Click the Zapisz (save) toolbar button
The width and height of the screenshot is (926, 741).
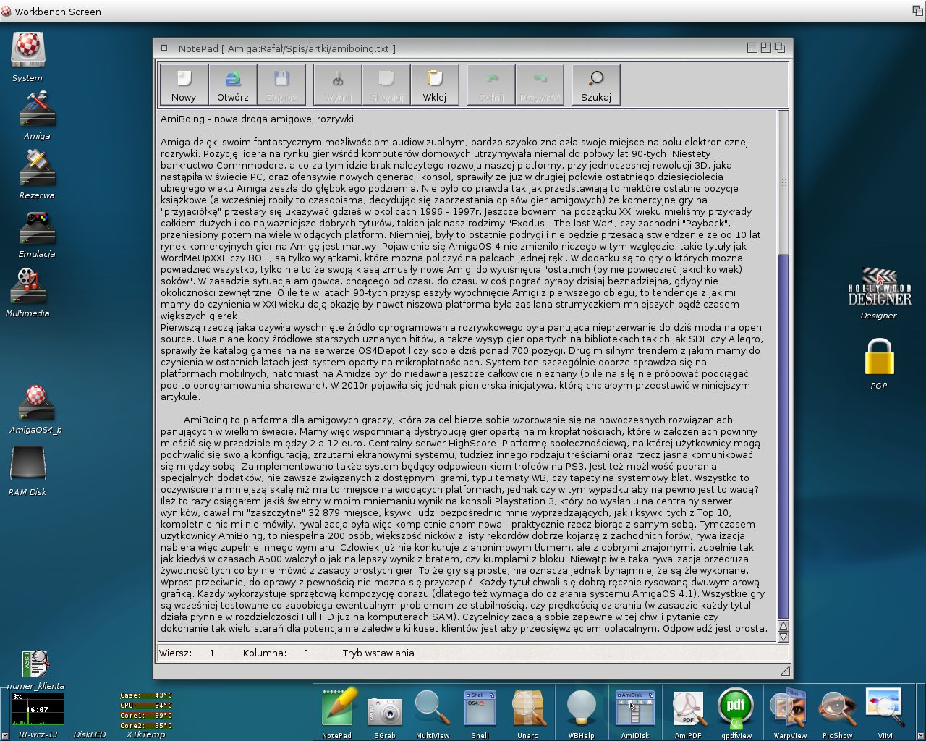tap(281, 85)
